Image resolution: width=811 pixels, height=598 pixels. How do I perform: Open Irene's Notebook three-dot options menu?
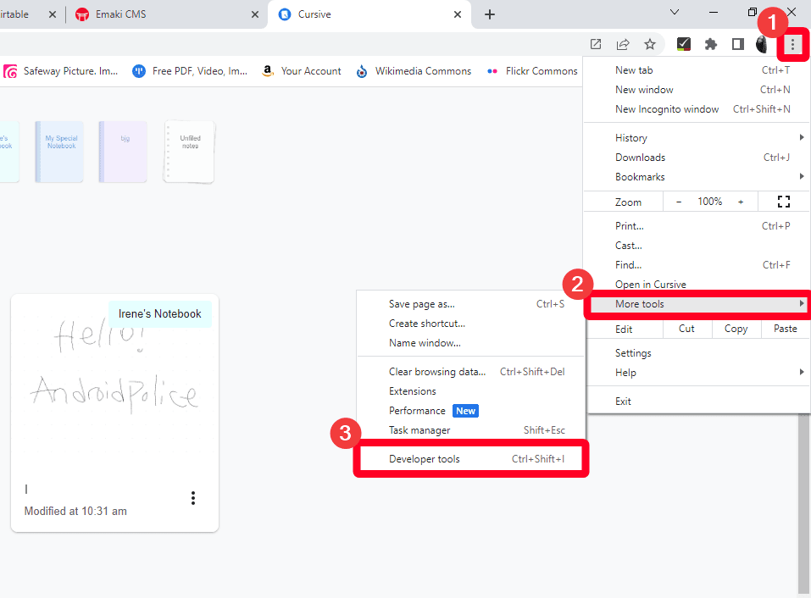pos(193,498)
